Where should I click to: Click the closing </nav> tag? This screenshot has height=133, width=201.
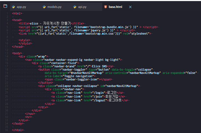click(x=30, y=114)
